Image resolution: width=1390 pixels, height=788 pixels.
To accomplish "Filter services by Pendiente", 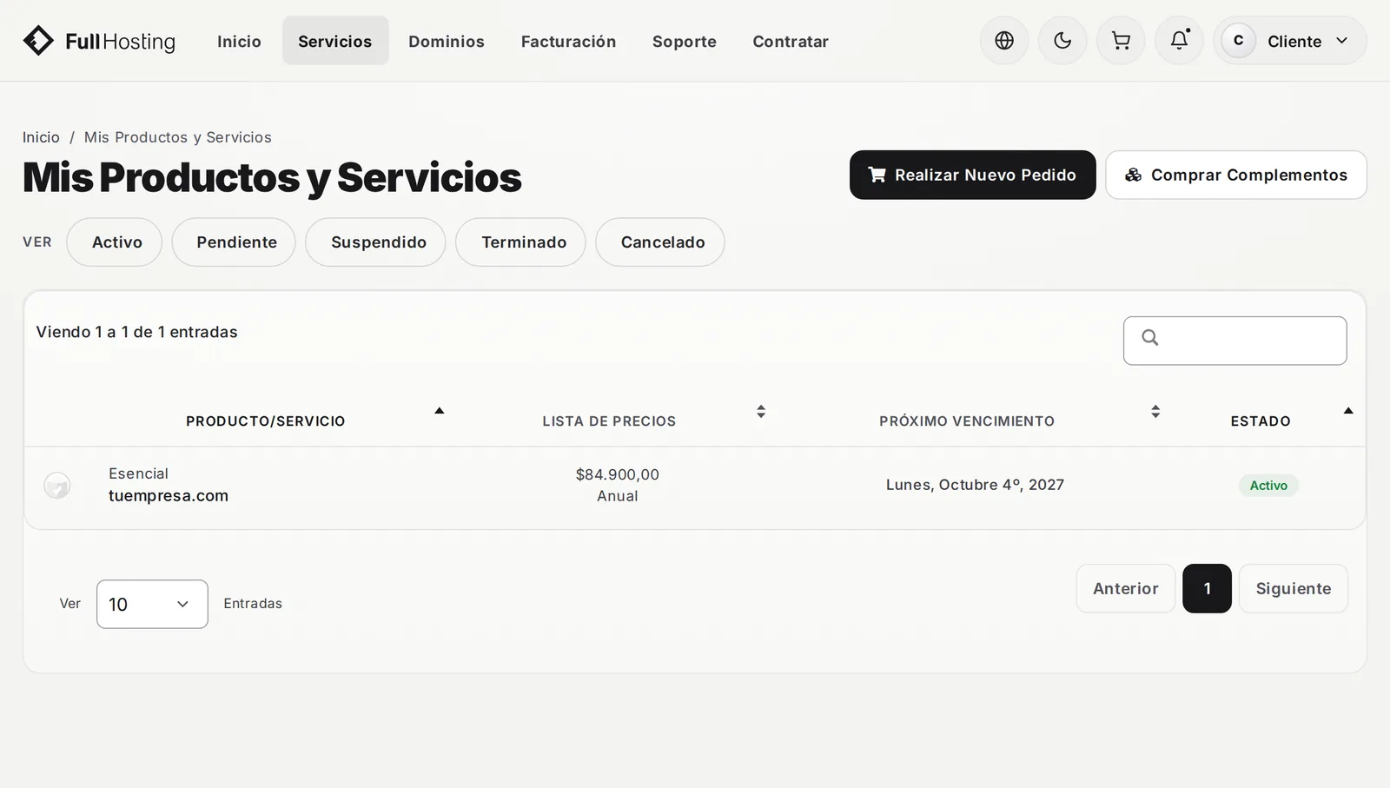I will (x=234, y=242).
